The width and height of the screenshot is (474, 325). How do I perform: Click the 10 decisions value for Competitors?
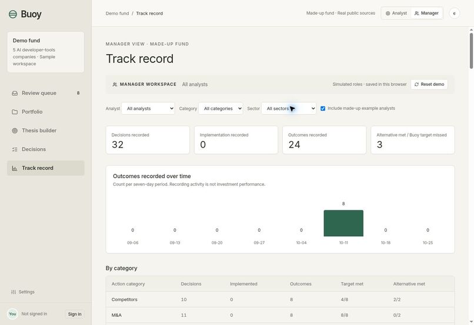(x=183, y=300)
